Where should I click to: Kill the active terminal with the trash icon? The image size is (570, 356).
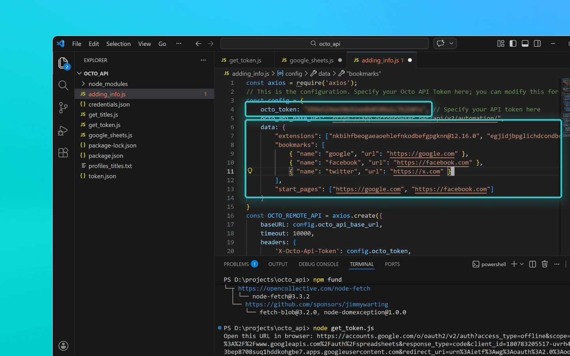pos(544,264)
